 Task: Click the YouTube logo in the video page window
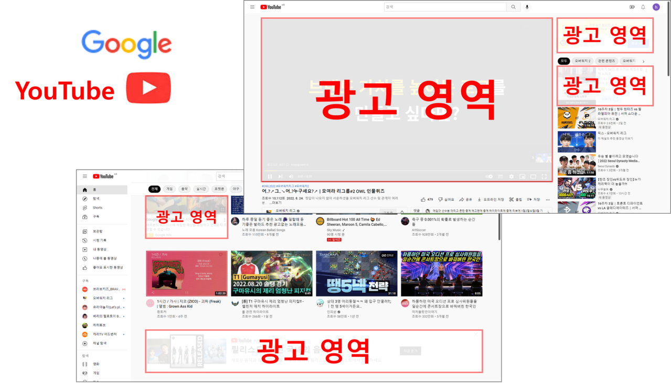(x=272, y=7)
